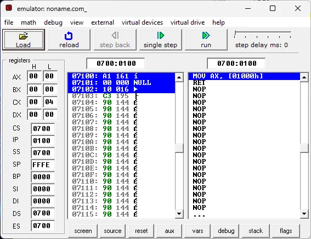This screenshot has width=311, height=239.
Task: Click memory list scroll up arrow
Action: 179,77
